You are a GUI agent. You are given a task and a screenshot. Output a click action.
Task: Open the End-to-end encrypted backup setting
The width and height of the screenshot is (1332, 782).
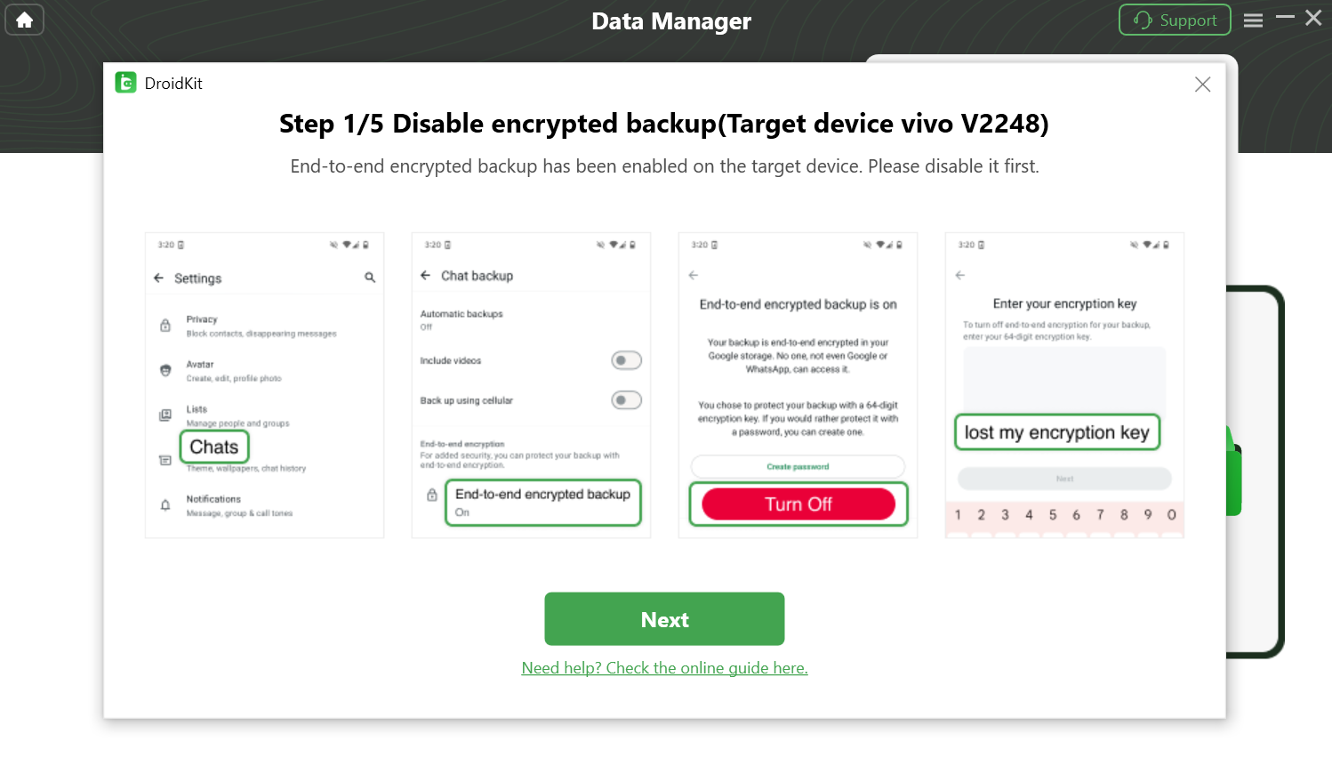[542, 502]
